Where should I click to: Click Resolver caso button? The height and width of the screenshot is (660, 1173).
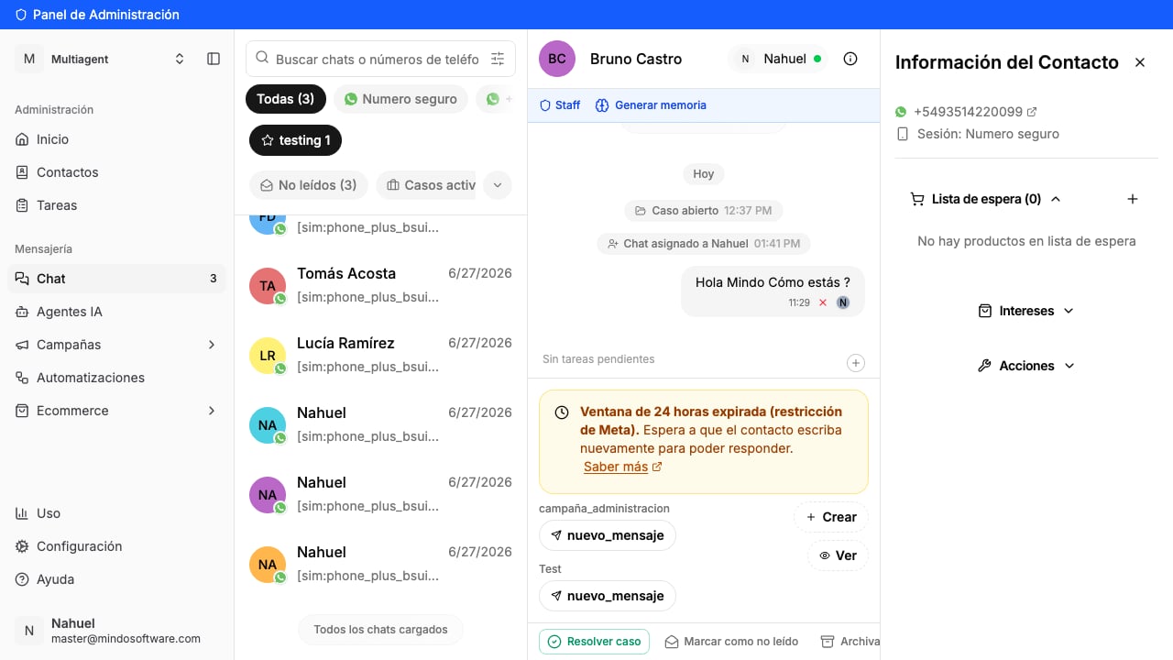pos(594,642)
